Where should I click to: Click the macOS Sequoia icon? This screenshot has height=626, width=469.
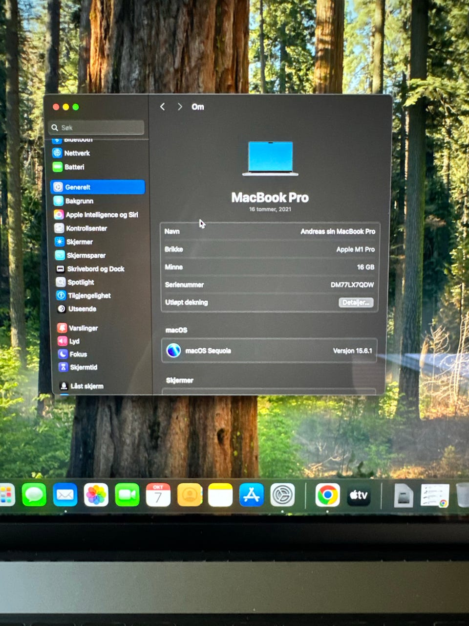(173, 350)
